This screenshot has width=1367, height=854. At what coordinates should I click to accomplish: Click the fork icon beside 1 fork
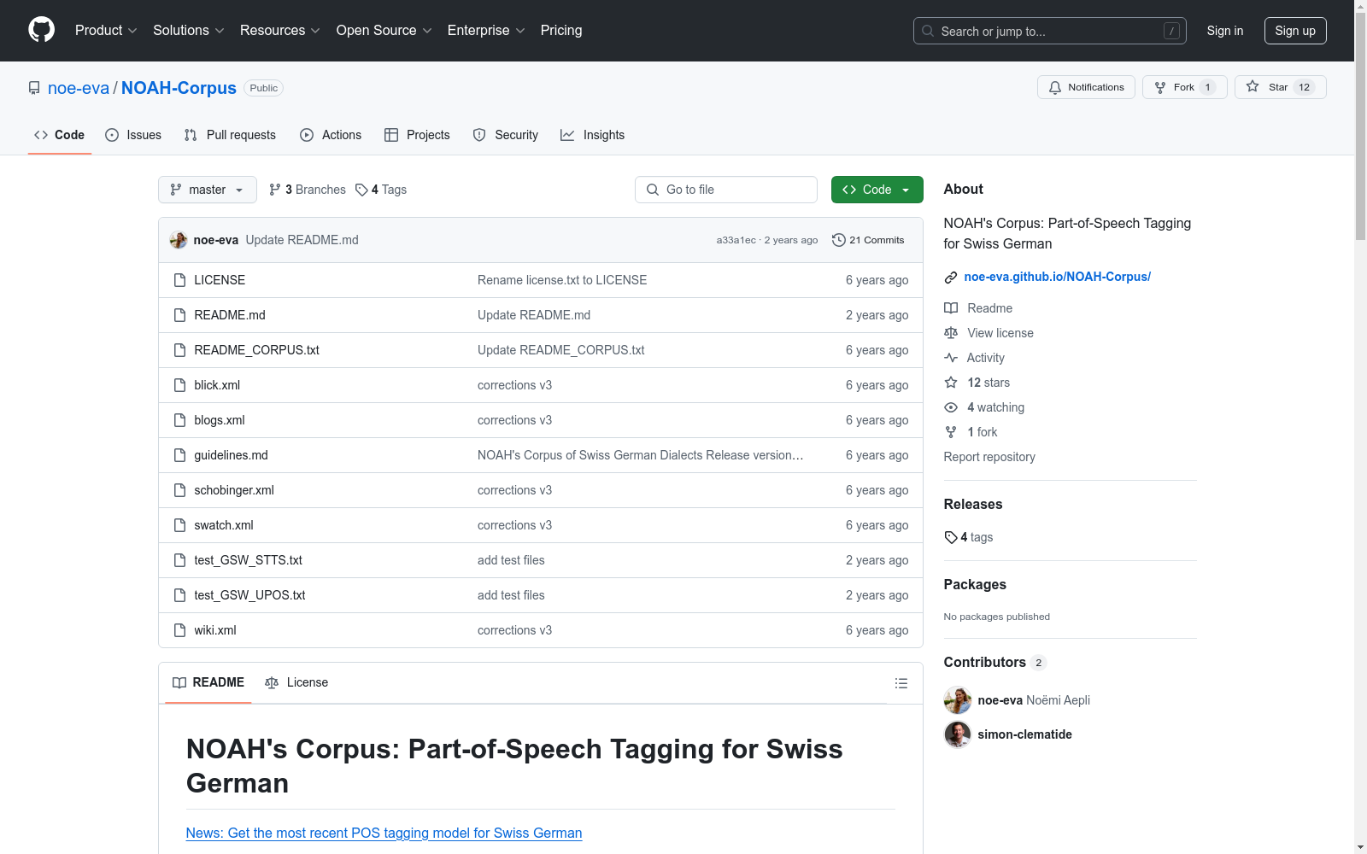(951, 432)
